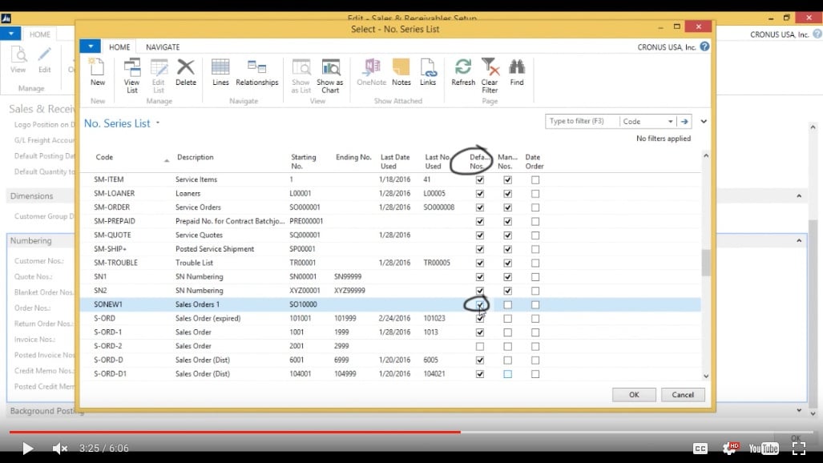The image size is (823, 463).
Task: Select the S-ORD-1 row code
Action: point(107,332)
